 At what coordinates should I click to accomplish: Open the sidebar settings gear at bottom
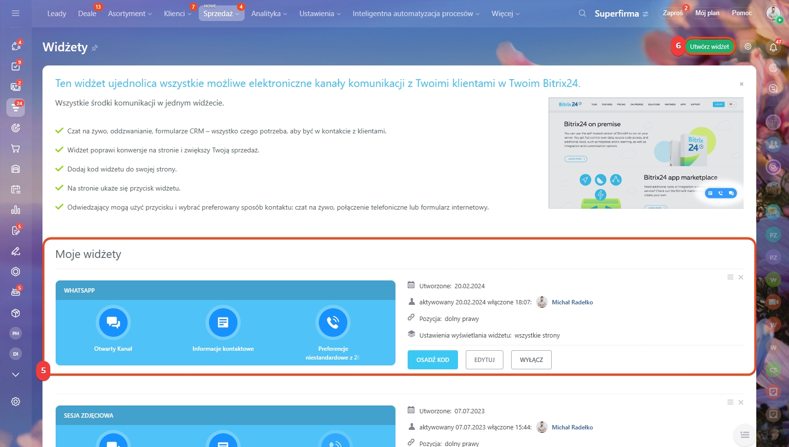(x=16, y=402)
